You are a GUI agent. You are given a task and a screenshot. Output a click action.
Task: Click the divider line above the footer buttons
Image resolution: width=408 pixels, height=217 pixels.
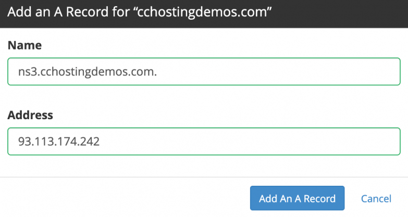204,177
